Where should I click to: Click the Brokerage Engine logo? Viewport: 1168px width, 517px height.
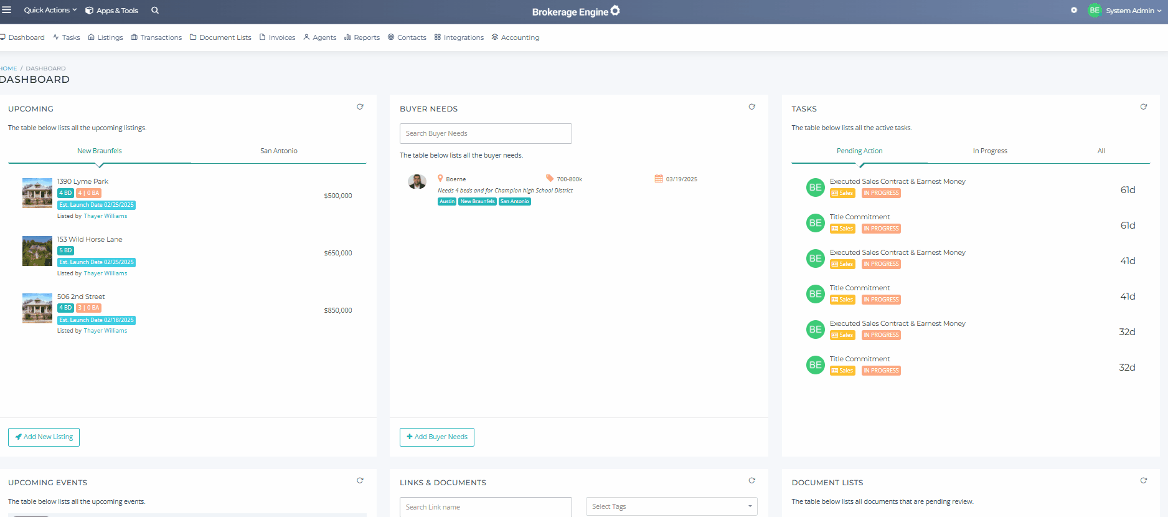pyautogui.click(x=576, y=11)
